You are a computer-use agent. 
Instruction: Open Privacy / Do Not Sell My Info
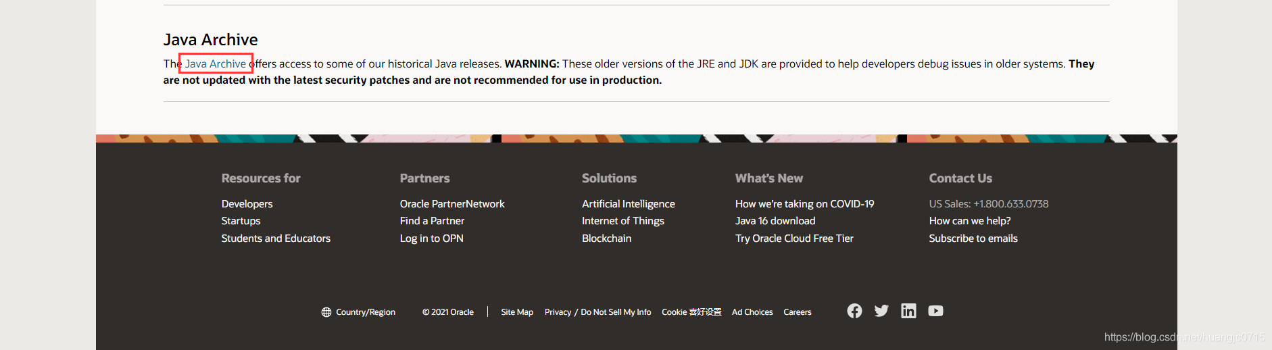597,312
